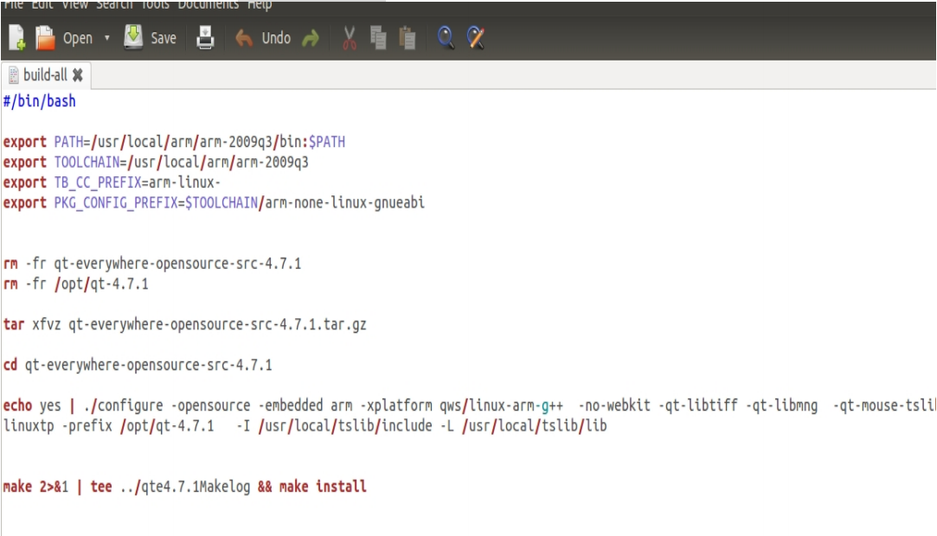Click '/usr/local/tslib/include' path
The image size is (937, 536).
pyautogui.click(x=345, y=426)
